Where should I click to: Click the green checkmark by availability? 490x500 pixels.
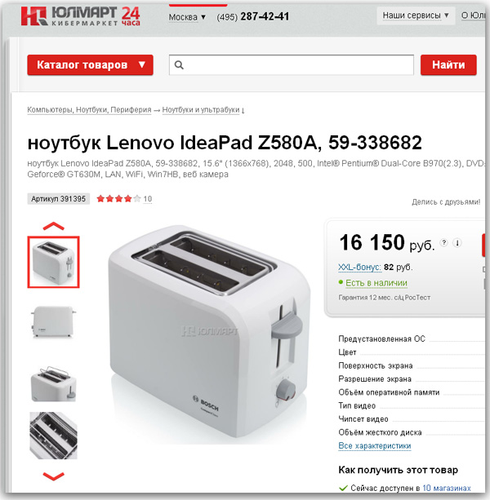coord(343,488)
